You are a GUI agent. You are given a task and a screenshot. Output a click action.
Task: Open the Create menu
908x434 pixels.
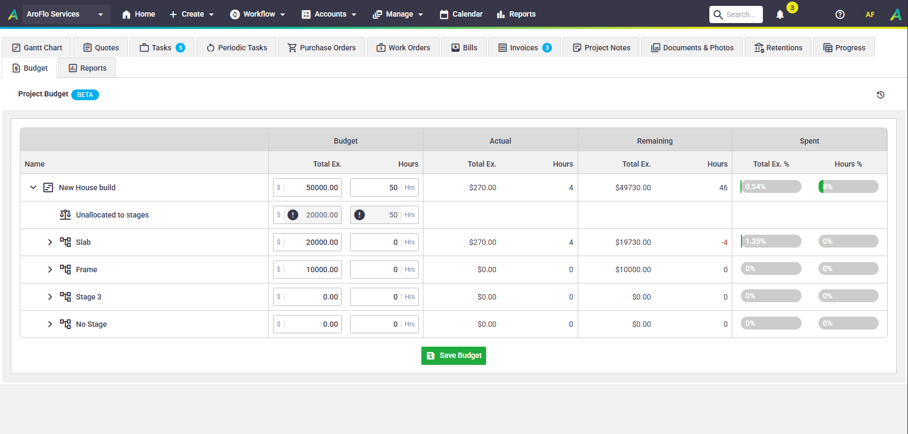click(x=192, y=14)
